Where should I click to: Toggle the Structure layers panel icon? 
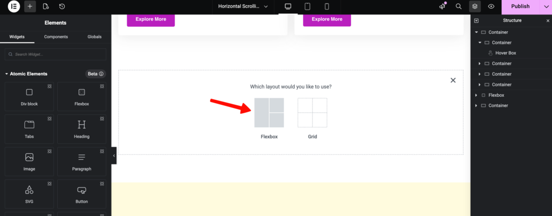point(474,6)
